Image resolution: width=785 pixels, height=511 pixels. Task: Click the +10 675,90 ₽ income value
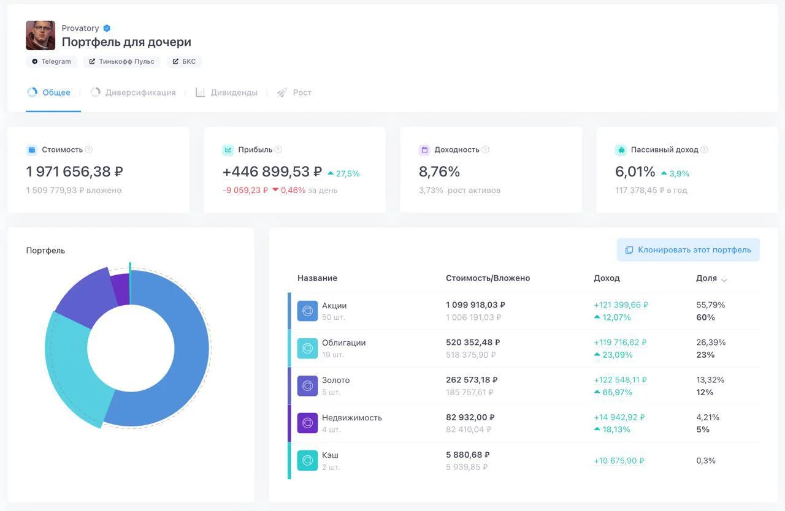click(x=619, y=461)
